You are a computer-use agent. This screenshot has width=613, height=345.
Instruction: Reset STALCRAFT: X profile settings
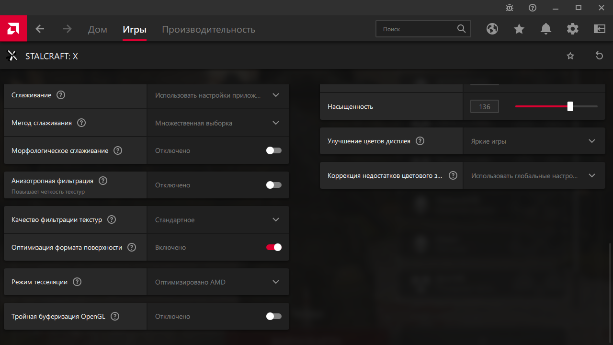[x=599, y=56]
